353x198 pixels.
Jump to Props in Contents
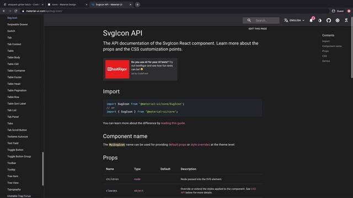tap(325, 51)
